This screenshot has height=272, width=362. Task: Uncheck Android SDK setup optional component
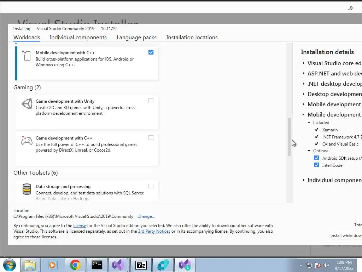[316, 158]
